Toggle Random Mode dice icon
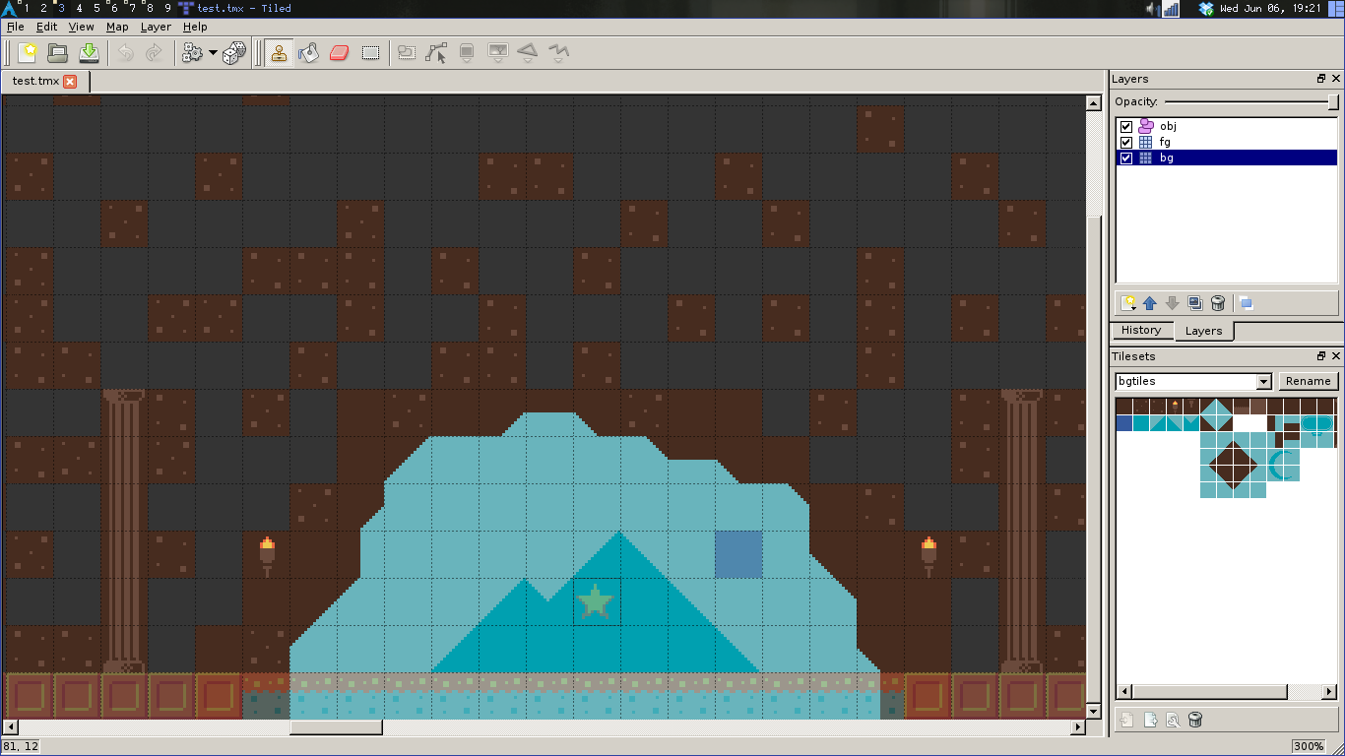The image size is (1345, 756). (234, 53)
